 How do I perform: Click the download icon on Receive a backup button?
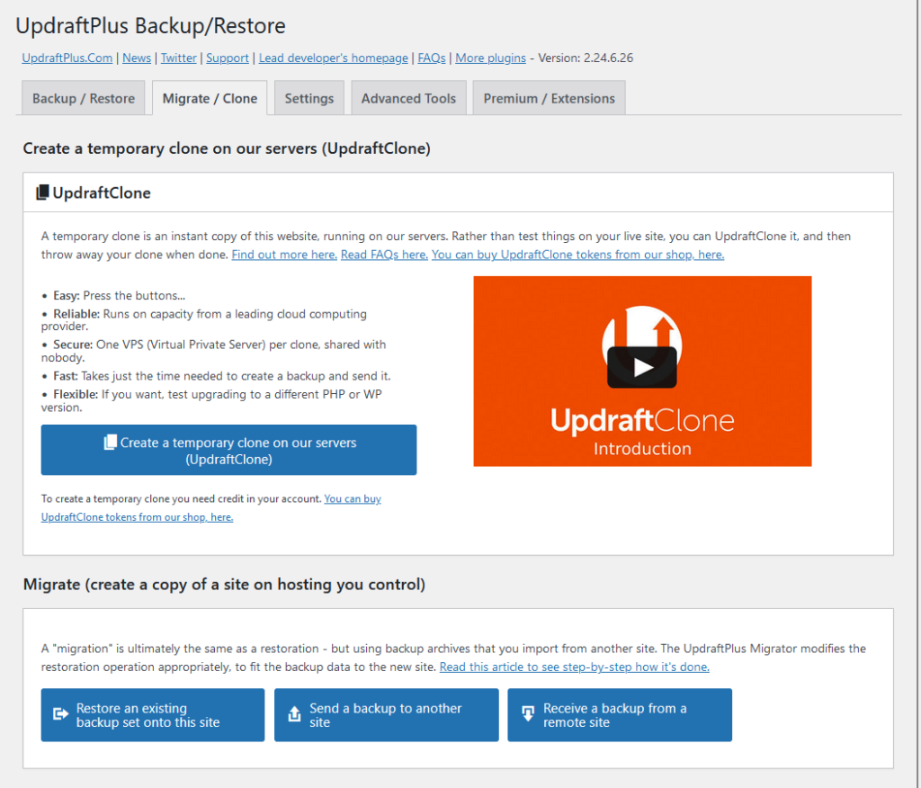(x=528, y=714)
